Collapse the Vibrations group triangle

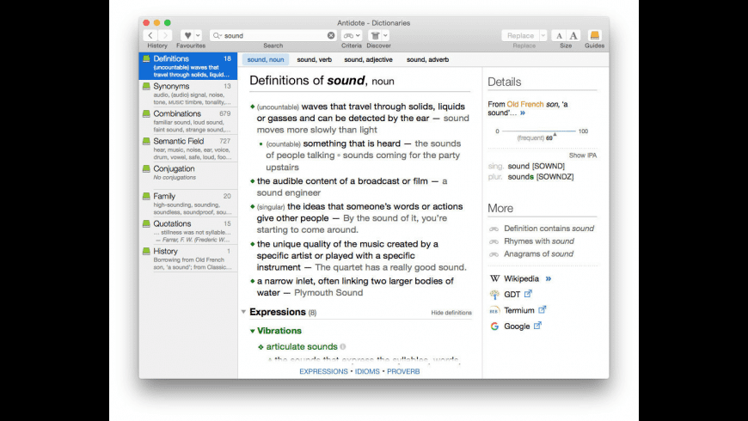pyautogui.click(x=253, y=331)
